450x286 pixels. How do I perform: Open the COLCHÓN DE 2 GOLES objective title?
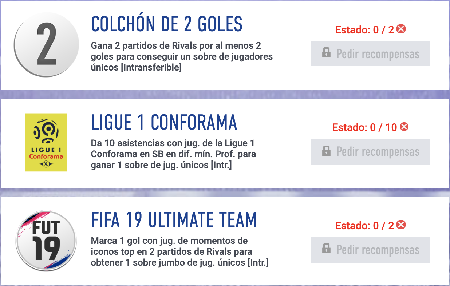(167, 23)
